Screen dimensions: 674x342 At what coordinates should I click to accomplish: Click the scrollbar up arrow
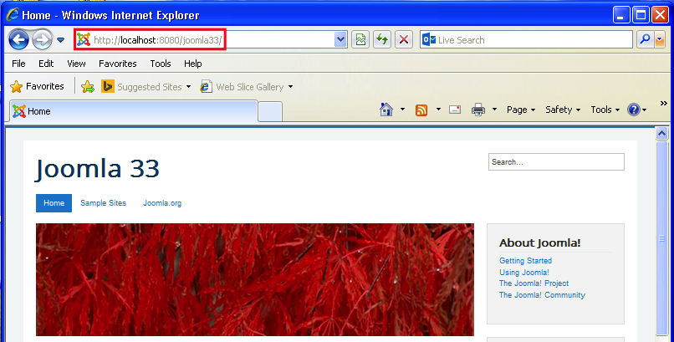tap(662, 134)
